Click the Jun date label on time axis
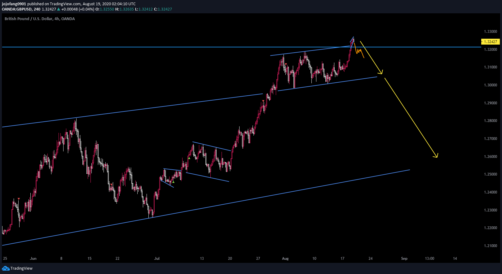This screenshot has width=502, height=274. [x=33, y=259]
